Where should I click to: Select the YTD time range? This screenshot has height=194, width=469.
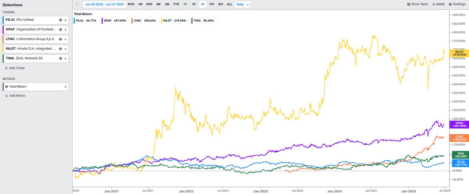coord(176,4)
